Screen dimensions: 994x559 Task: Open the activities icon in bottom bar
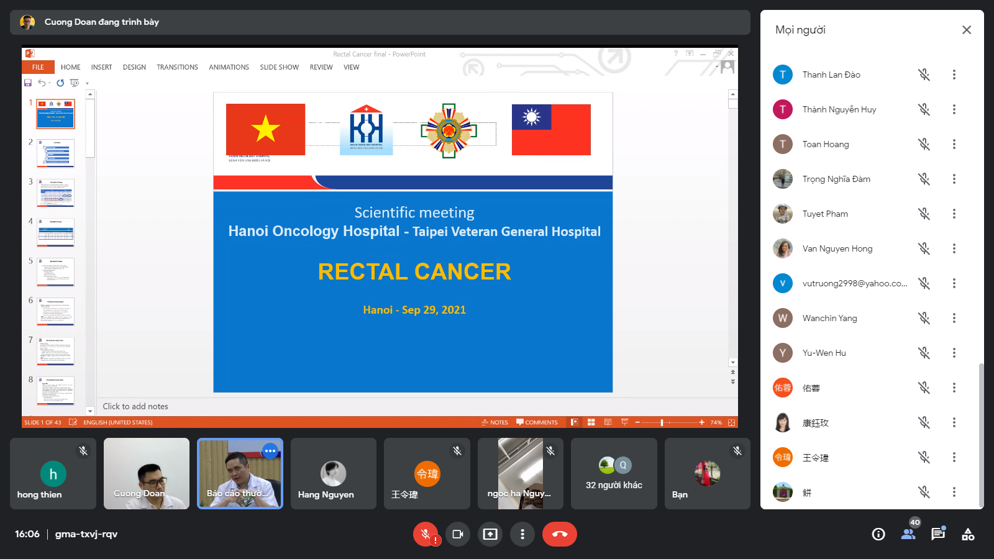968,534
